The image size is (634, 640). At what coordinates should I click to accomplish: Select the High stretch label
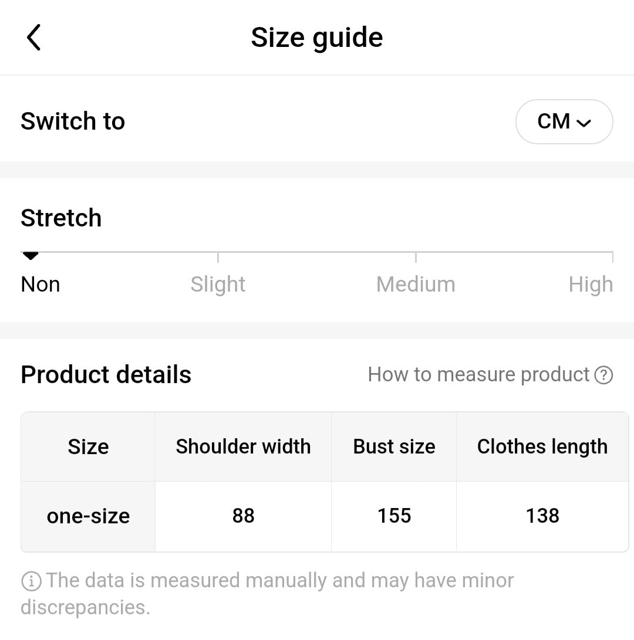point(590,285)
